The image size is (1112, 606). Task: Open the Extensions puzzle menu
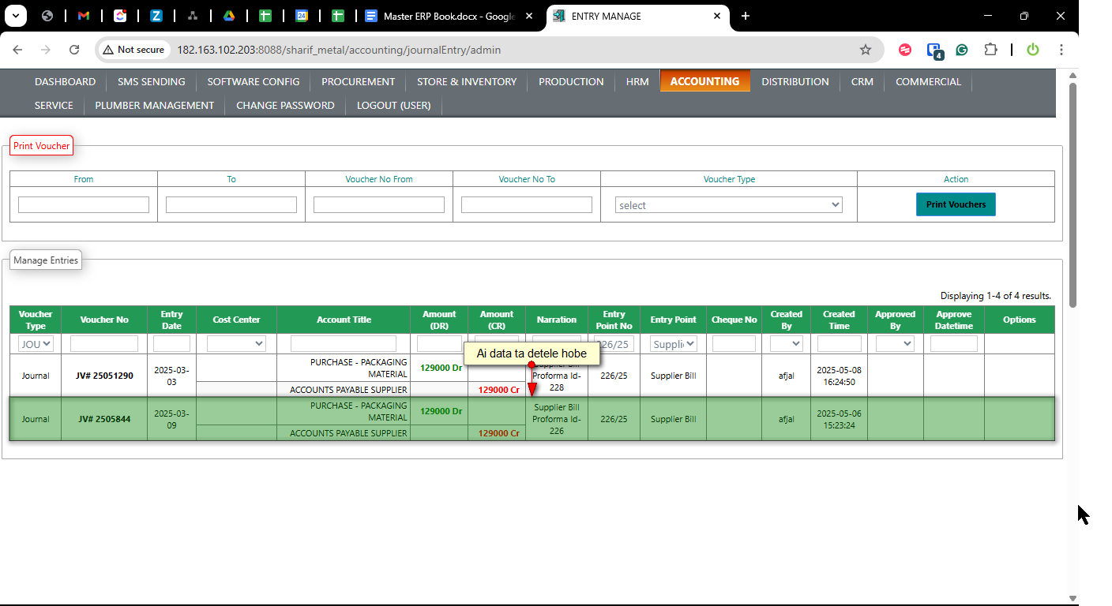[x=990, y=50]
